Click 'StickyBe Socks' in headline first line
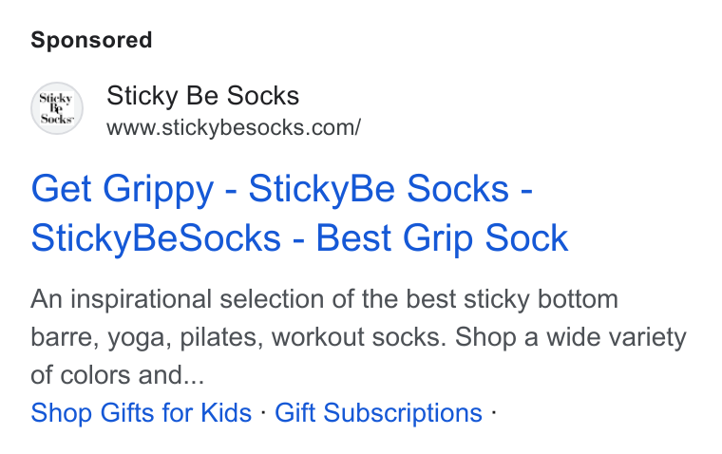 pos(378,189)
